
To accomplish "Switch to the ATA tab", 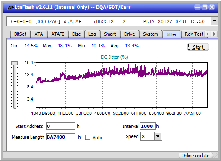I will tap(39, 34).
